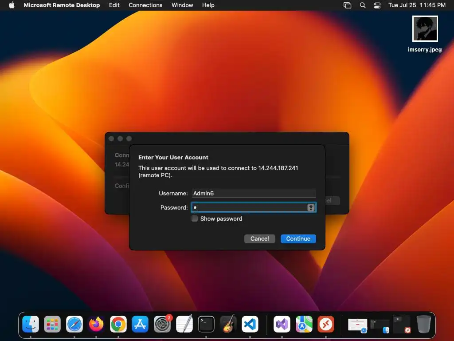Cancel the user account dialog
454x341 pixels.
[x=259, y=238]
